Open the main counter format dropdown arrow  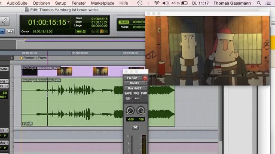[x=69, y=22]
